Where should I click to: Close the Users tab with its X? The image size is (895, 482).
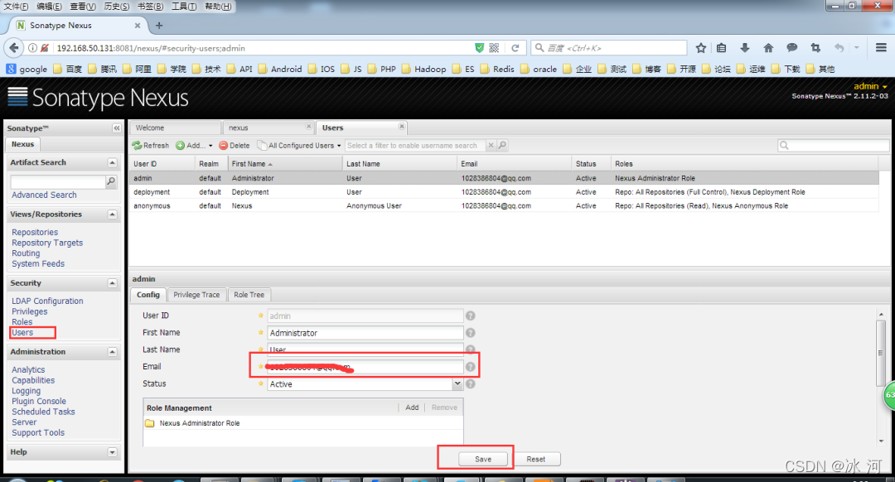pyautogui.click(x=402, y=127)
